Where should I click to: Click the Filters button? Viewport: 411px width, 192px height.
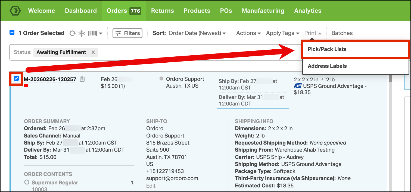(x=127, y=33)
